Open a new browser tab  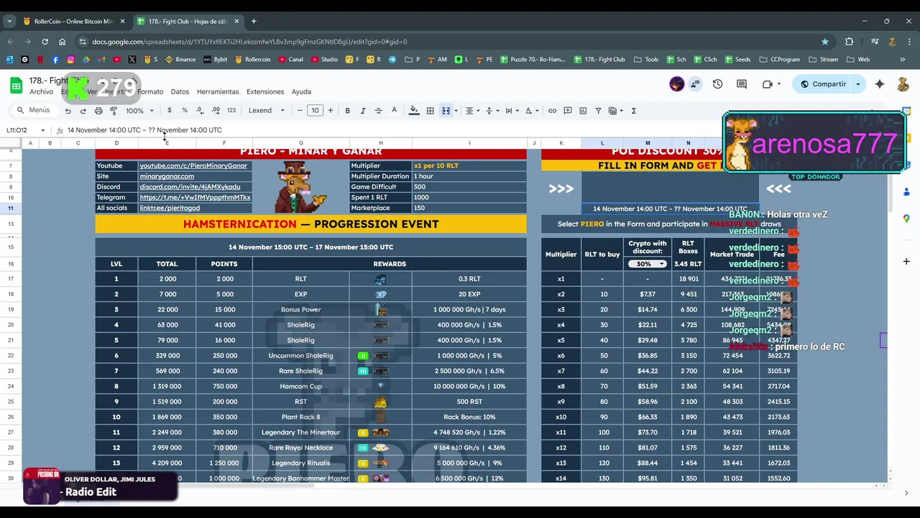click(254, 22)
